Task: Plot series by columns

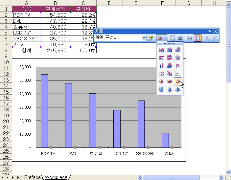Action: click(x=197, y=38)
